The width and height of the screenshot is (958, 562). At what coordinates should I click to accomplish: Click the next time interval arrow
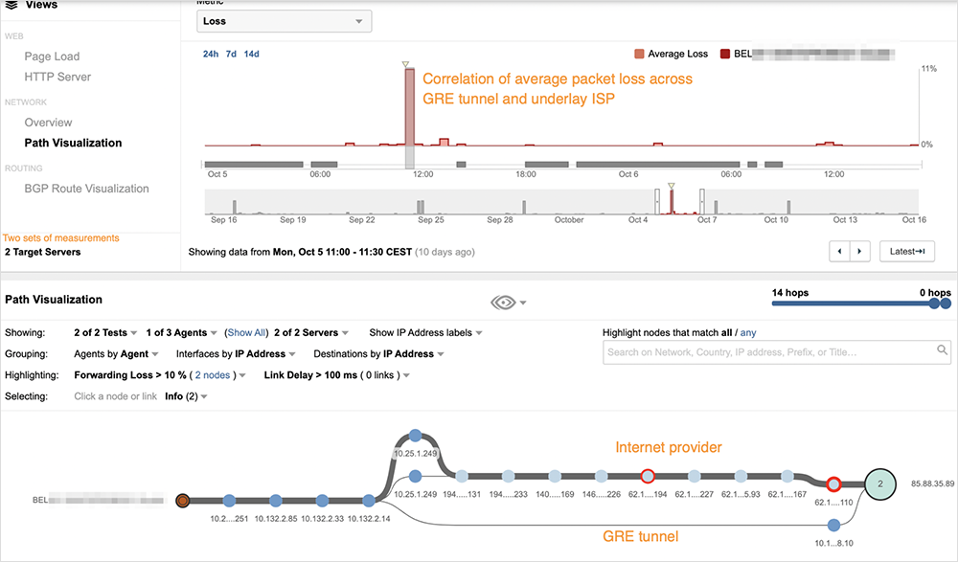pyautogui.click(x=862, y=251)
